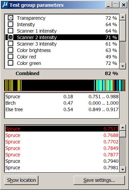This screenshot has height=190, width=129.
Task: Click down arrow of tree results scrollbar
Action: coord(123,169)
